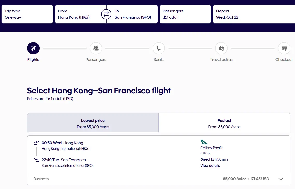Click the Seats step icon
This screenshot has height=189, width=295.
tap(158, 48)
